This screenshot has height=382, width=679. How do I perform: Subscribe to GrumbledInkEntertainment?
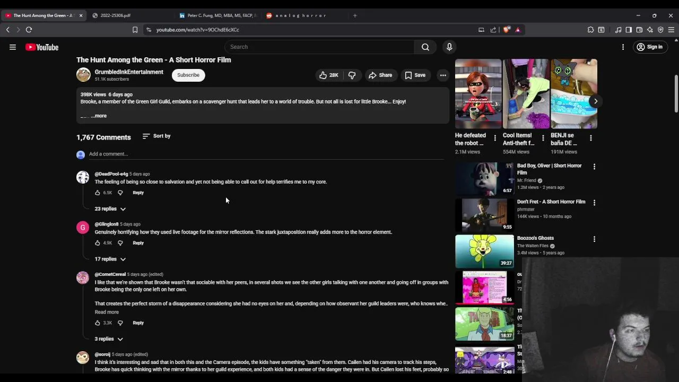tap(188, 75)
